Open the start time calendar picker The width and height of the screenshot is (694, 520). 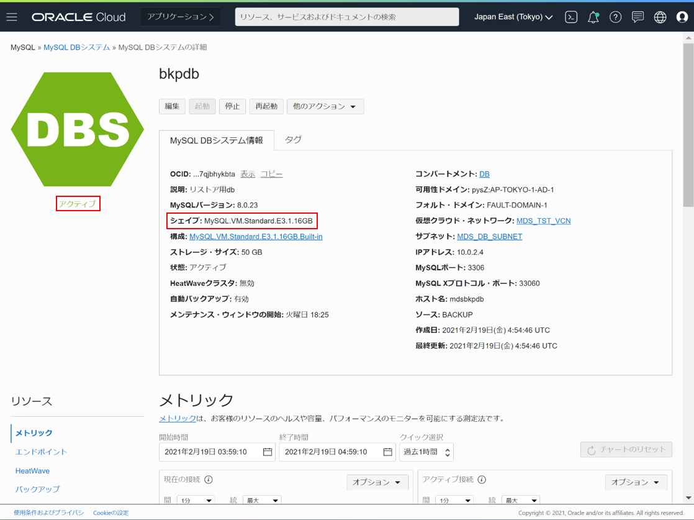tap(268, 452)
